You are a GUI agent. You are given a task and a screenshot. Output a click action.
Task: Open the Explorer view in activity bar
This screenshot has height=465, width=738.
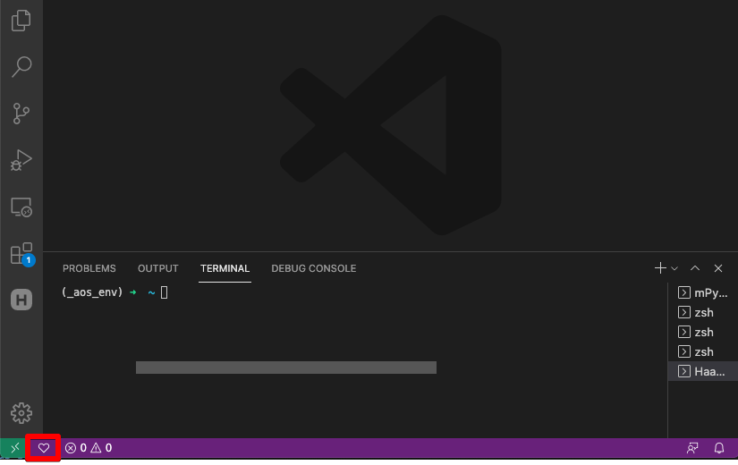pos(21,21)
